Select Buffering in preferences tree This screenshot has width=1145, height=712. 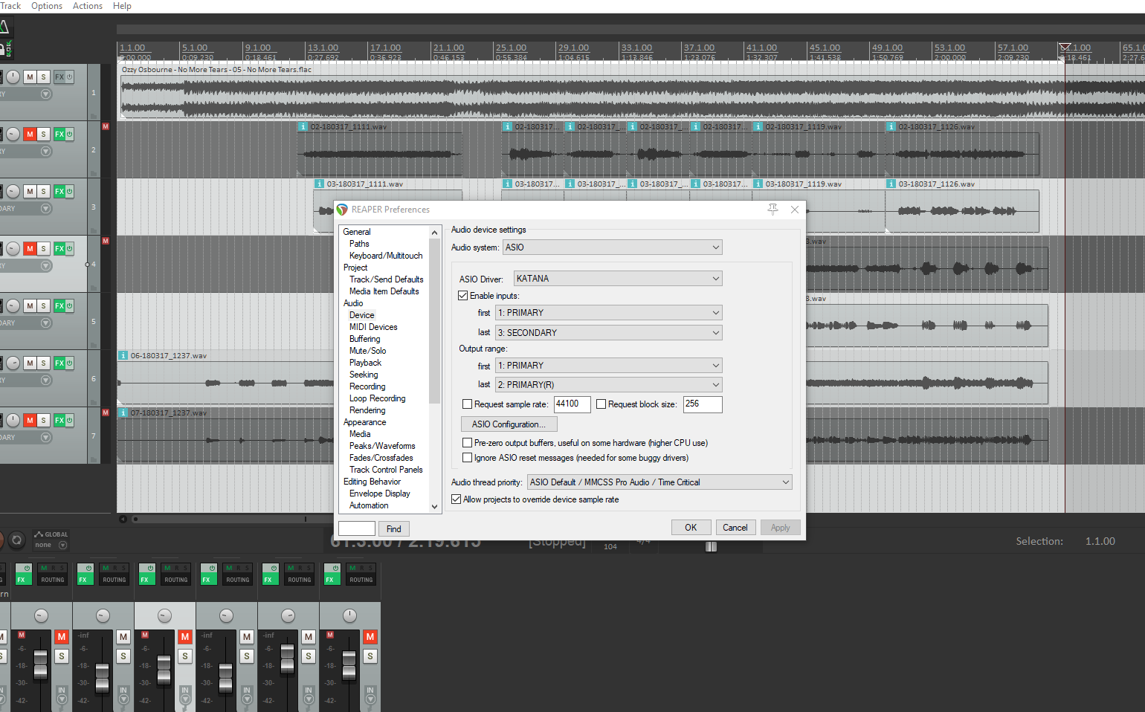[365, 339]
